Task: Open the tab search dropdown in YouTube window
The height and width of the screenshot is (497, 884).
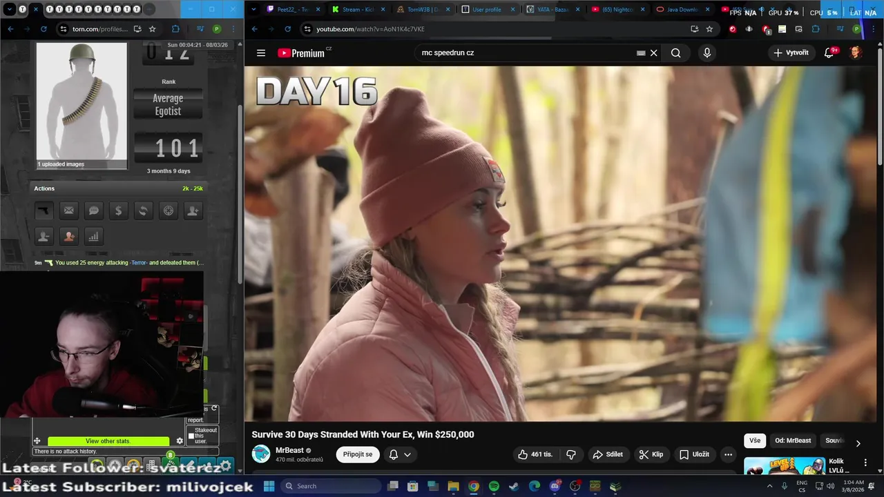Action: 254,10
